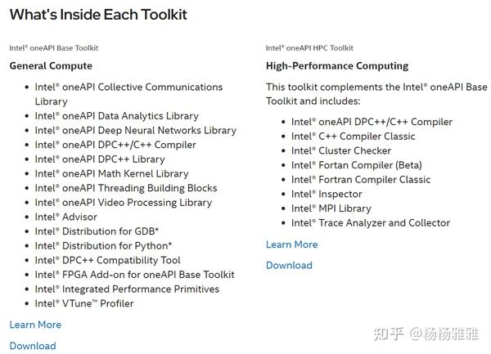
Task: Open Learn More link under General Compute
Action: coord(35,325)
